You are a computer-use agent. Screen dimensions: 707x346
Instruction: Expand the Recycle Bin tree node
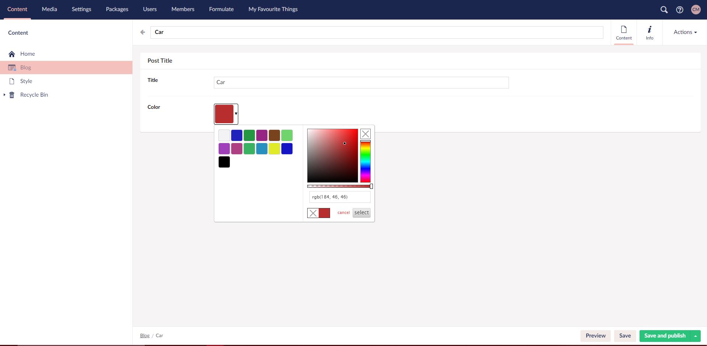coord(4,95)
